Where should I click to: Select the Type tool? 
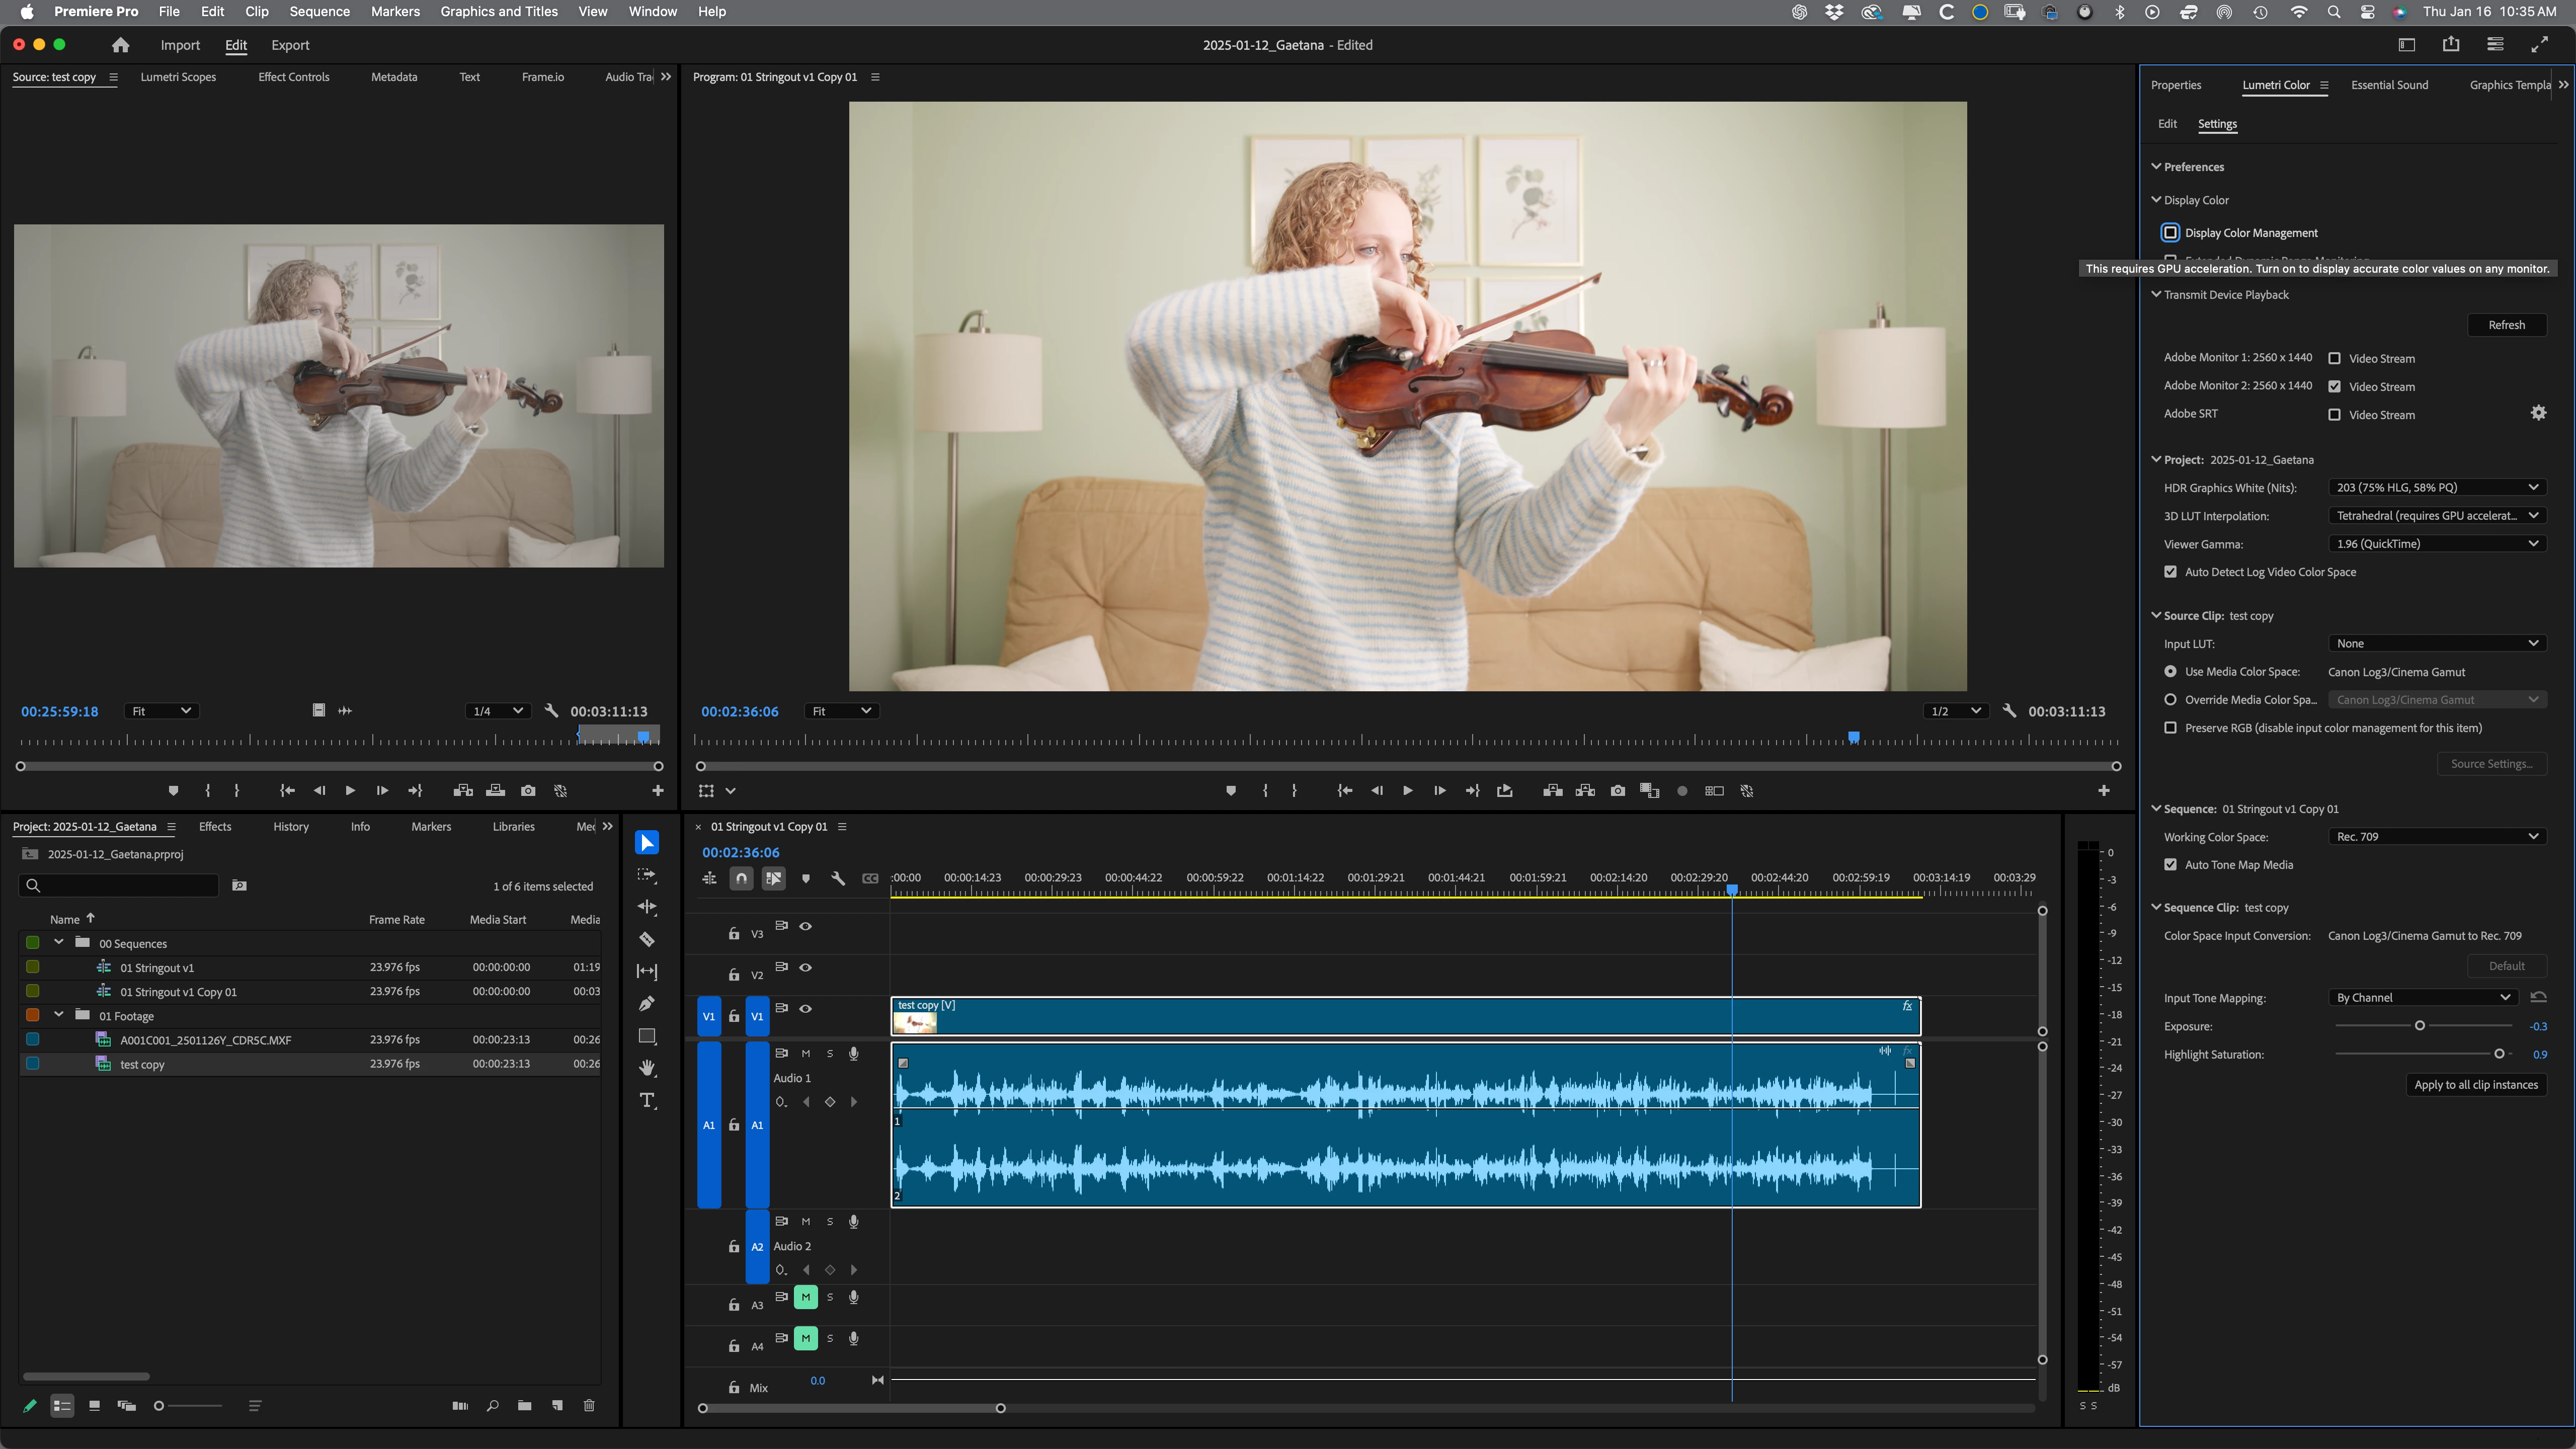(647, 1100)
